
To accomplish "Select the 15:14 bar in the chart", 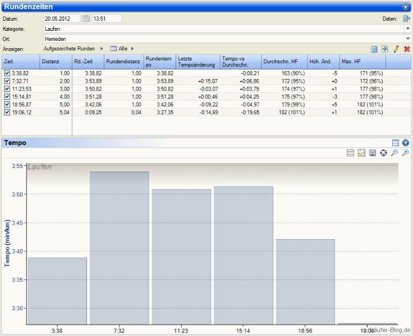I will (x=244, y=255).
